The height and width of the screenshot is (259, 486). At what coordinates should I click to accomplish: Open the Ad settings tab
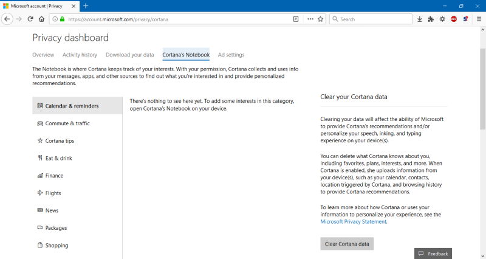[x=231, y=55]
